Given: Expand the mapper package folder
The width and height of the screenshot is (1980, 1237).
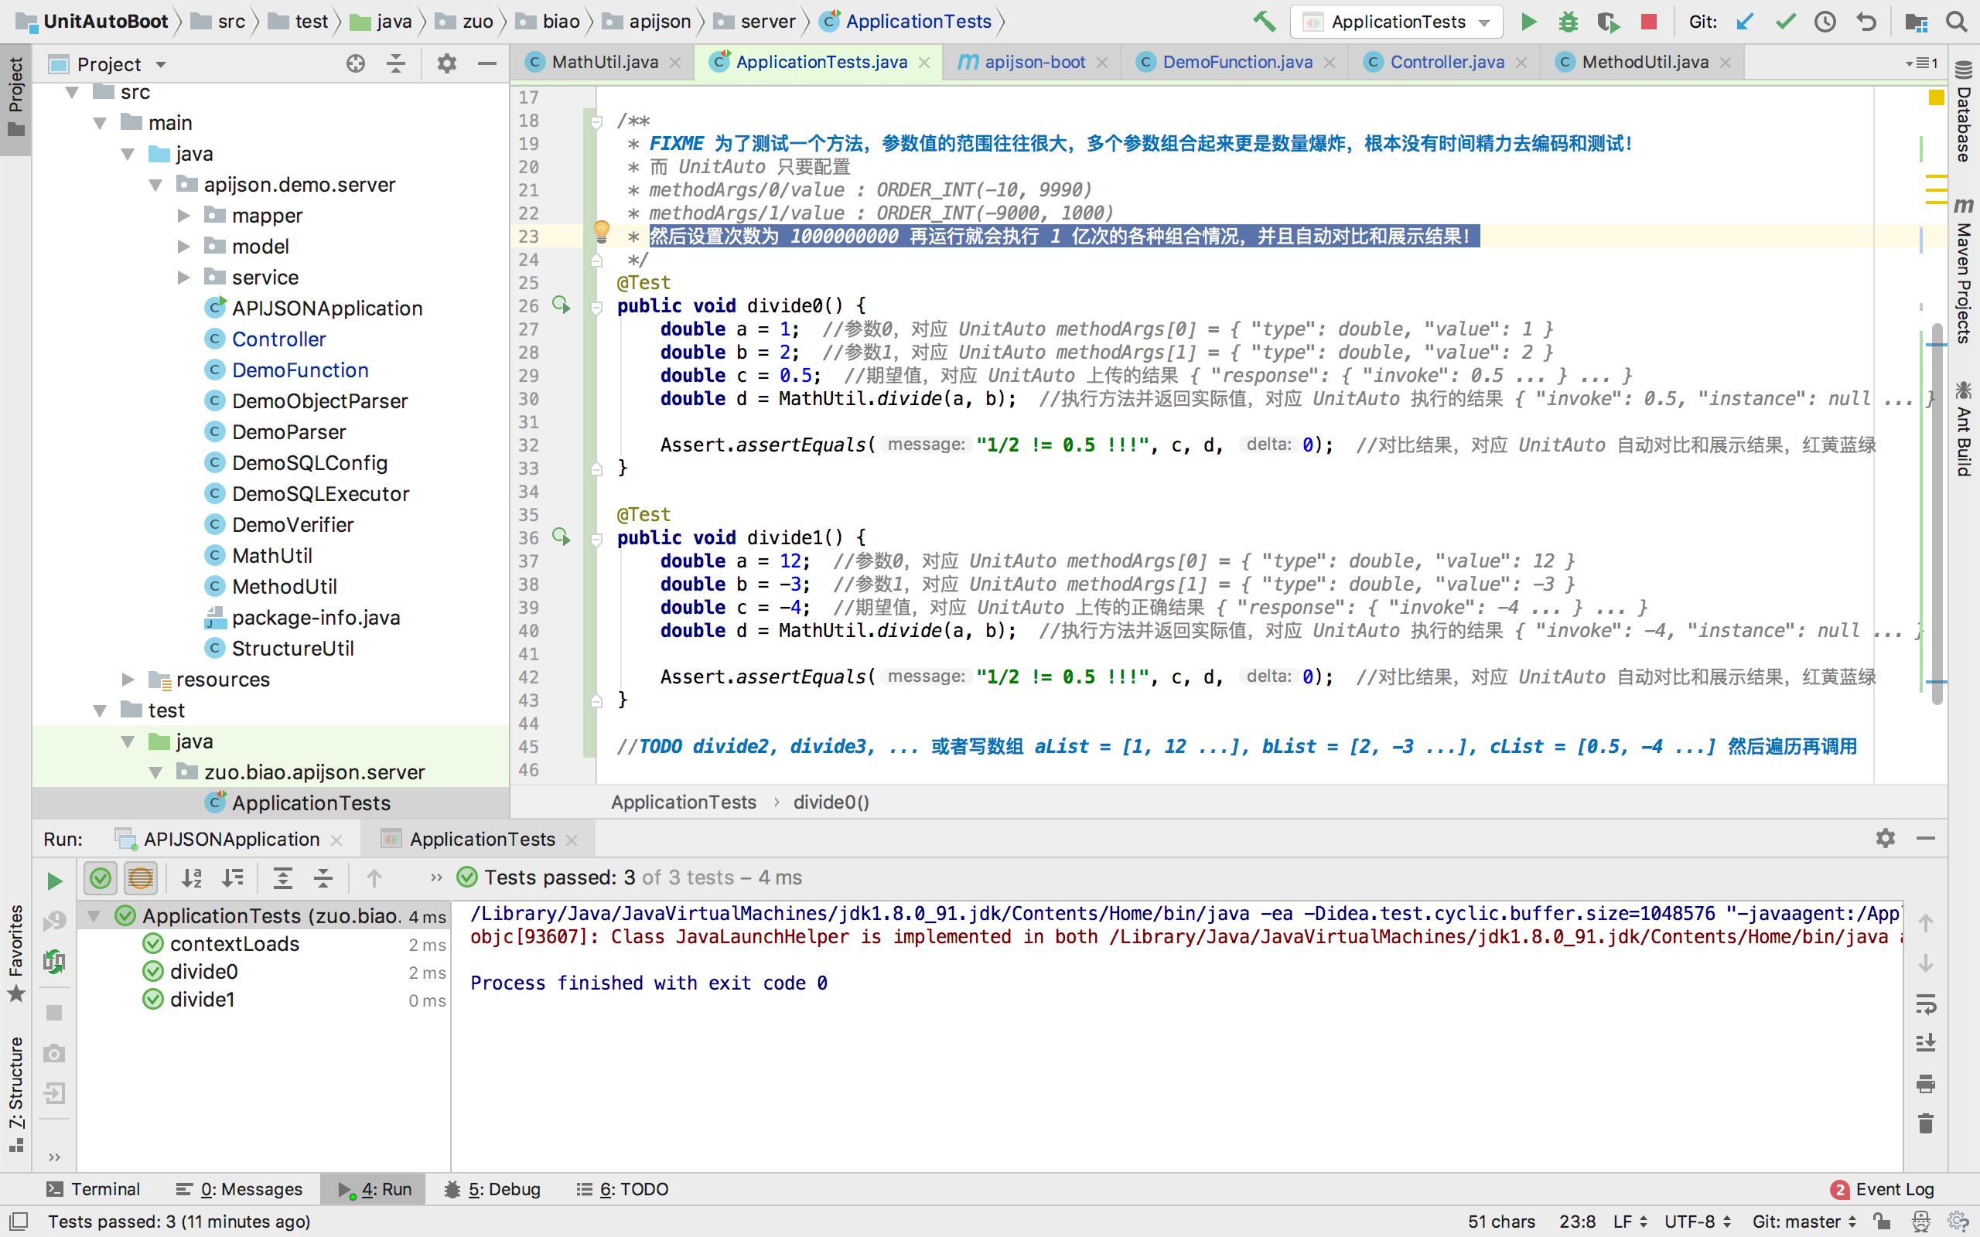Looking at the screenshot, I should coord(184,216).
